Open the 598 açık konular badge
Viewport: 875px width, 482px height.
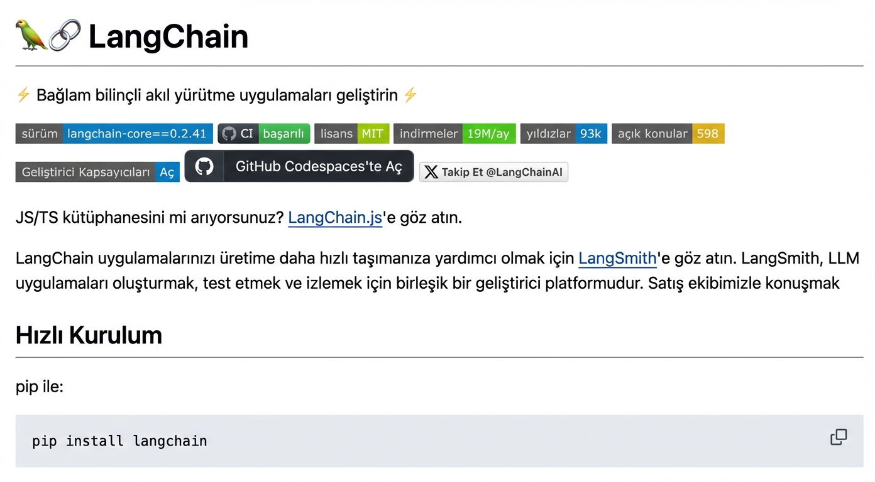668,133
